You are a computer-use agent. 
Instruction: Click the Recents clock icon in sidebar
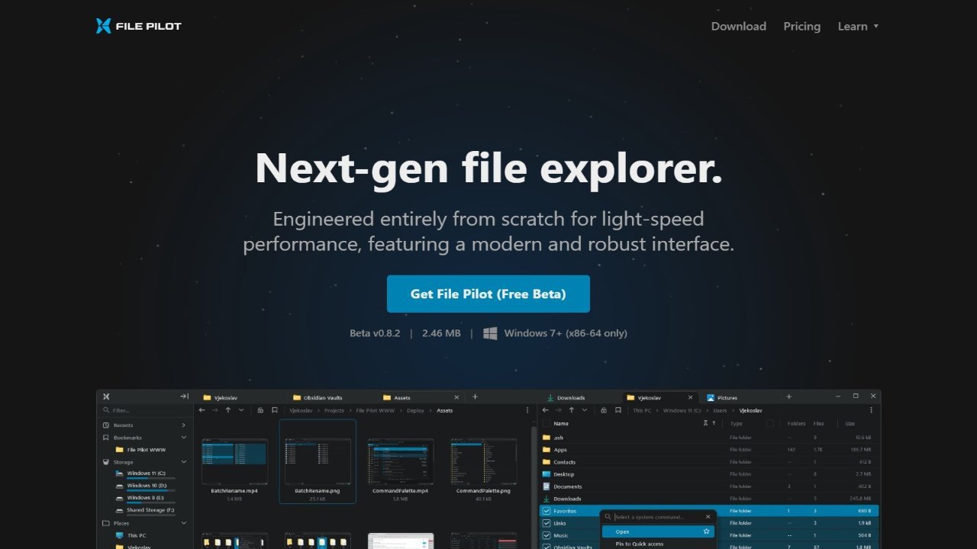tap(105, 425)
